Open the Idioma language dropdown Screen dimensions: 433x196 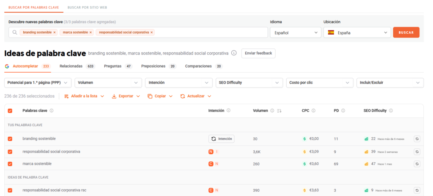296,33
